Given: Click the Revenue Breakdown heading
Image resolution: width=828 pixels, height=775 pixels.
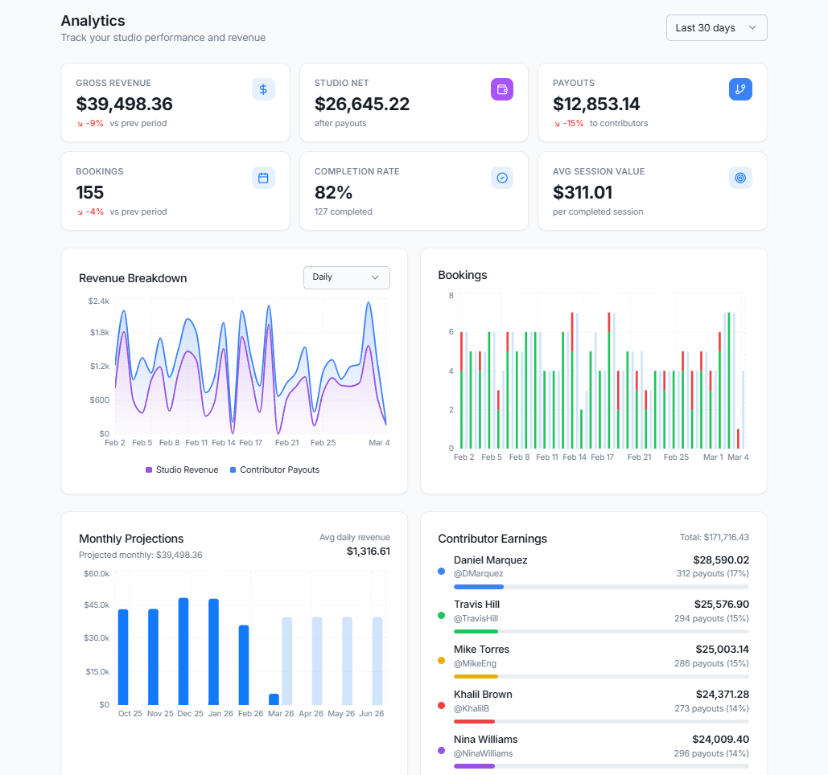Looking at the screenshot, I should (x=133, y=278).
